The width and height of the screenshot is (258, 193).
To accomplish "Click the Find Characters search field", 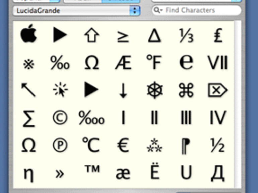I will [x=201, y=10].
